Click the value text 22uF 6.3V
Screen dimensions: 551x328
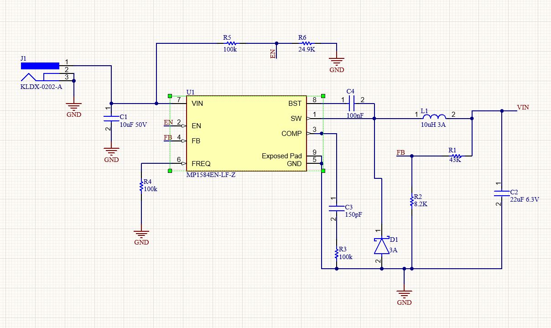[524, 199]
